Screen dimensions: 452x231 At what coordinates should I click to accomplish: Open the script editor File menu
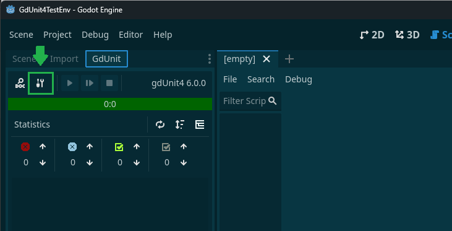230,79
